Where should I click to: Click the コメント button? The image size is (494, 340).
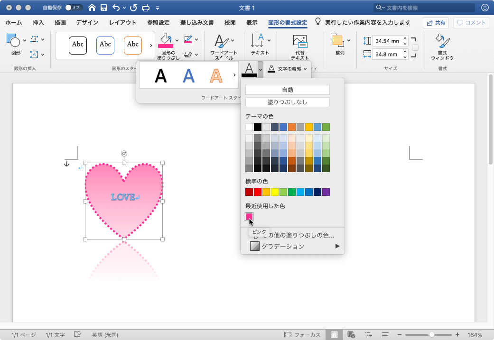point(471,23)
